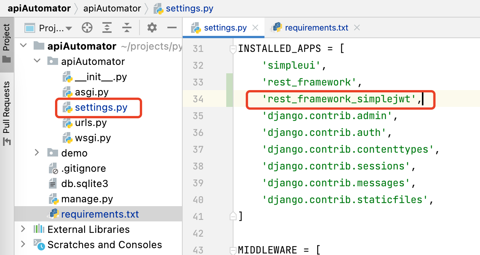
Task: Collapse the apiAutomator root project folder
Action: [x=24, y=46]
